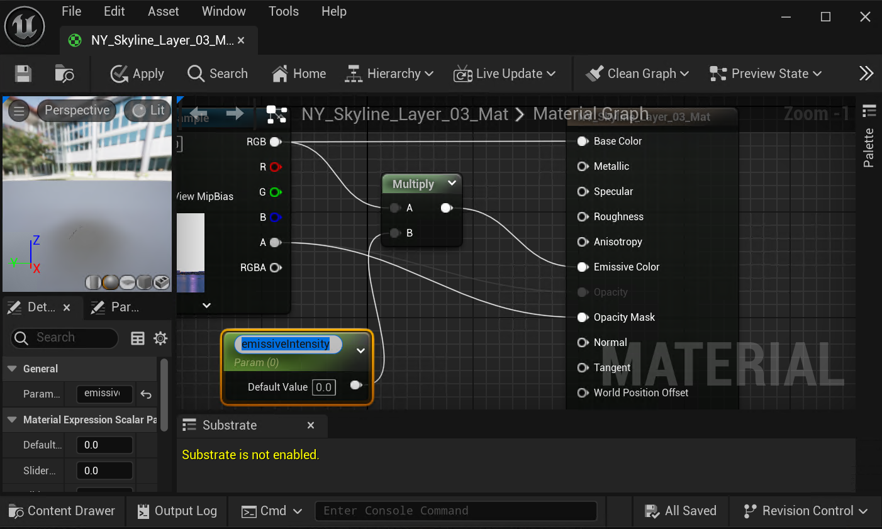This screenshot has height=529, width=882.
Task: Switch preview mesh to cylinder
Action: coord(92,282)
